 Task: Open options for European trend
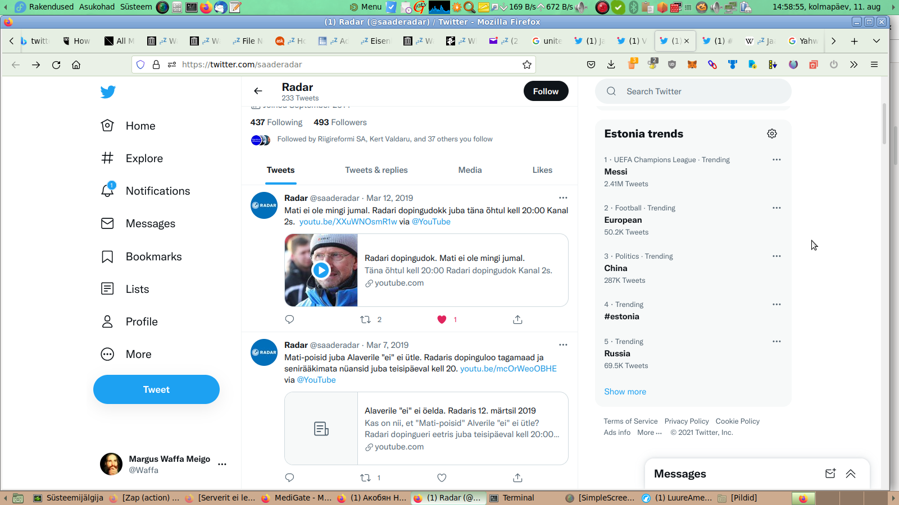(777, 208)
